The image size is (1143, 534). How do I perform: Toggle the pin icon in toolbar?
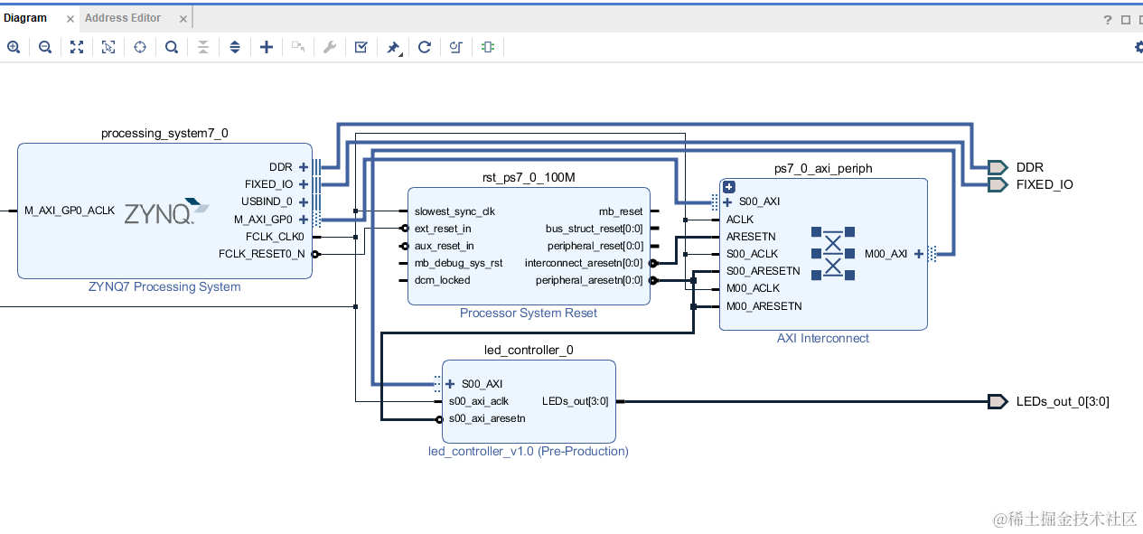(394, 48)
